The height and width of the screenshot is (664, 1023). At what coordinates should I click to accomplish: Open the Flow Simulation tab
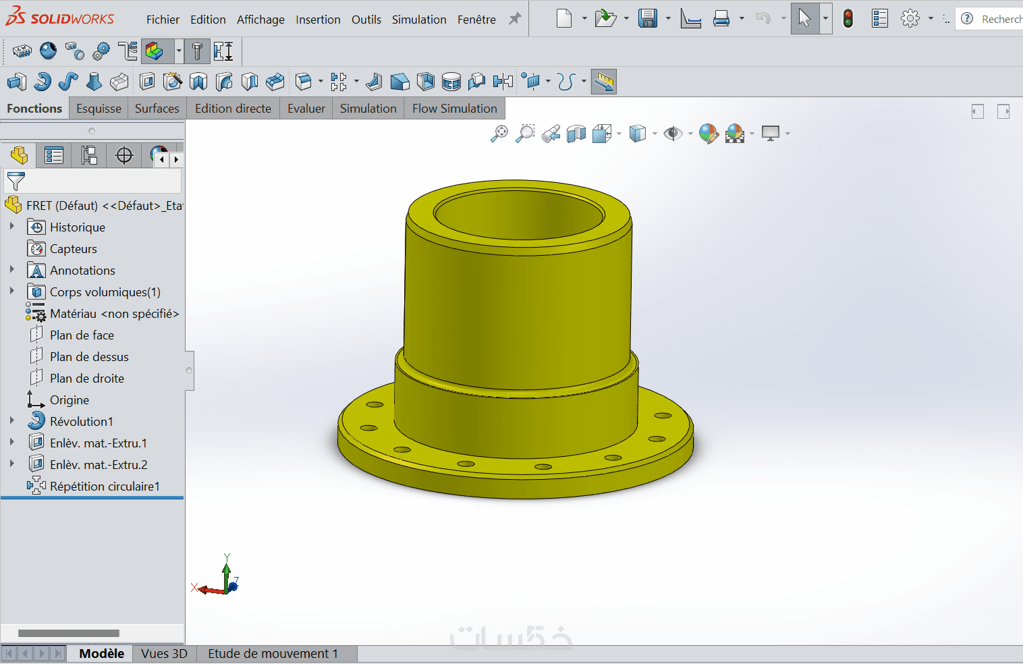pos(455,109)
